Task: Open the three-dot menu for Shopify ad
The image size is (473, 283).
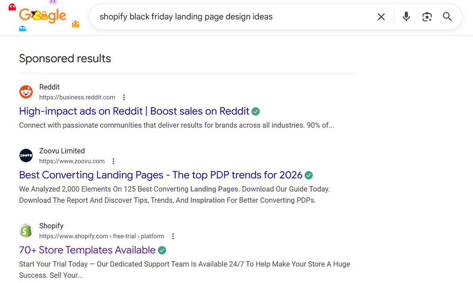Action: click(173, 236)
